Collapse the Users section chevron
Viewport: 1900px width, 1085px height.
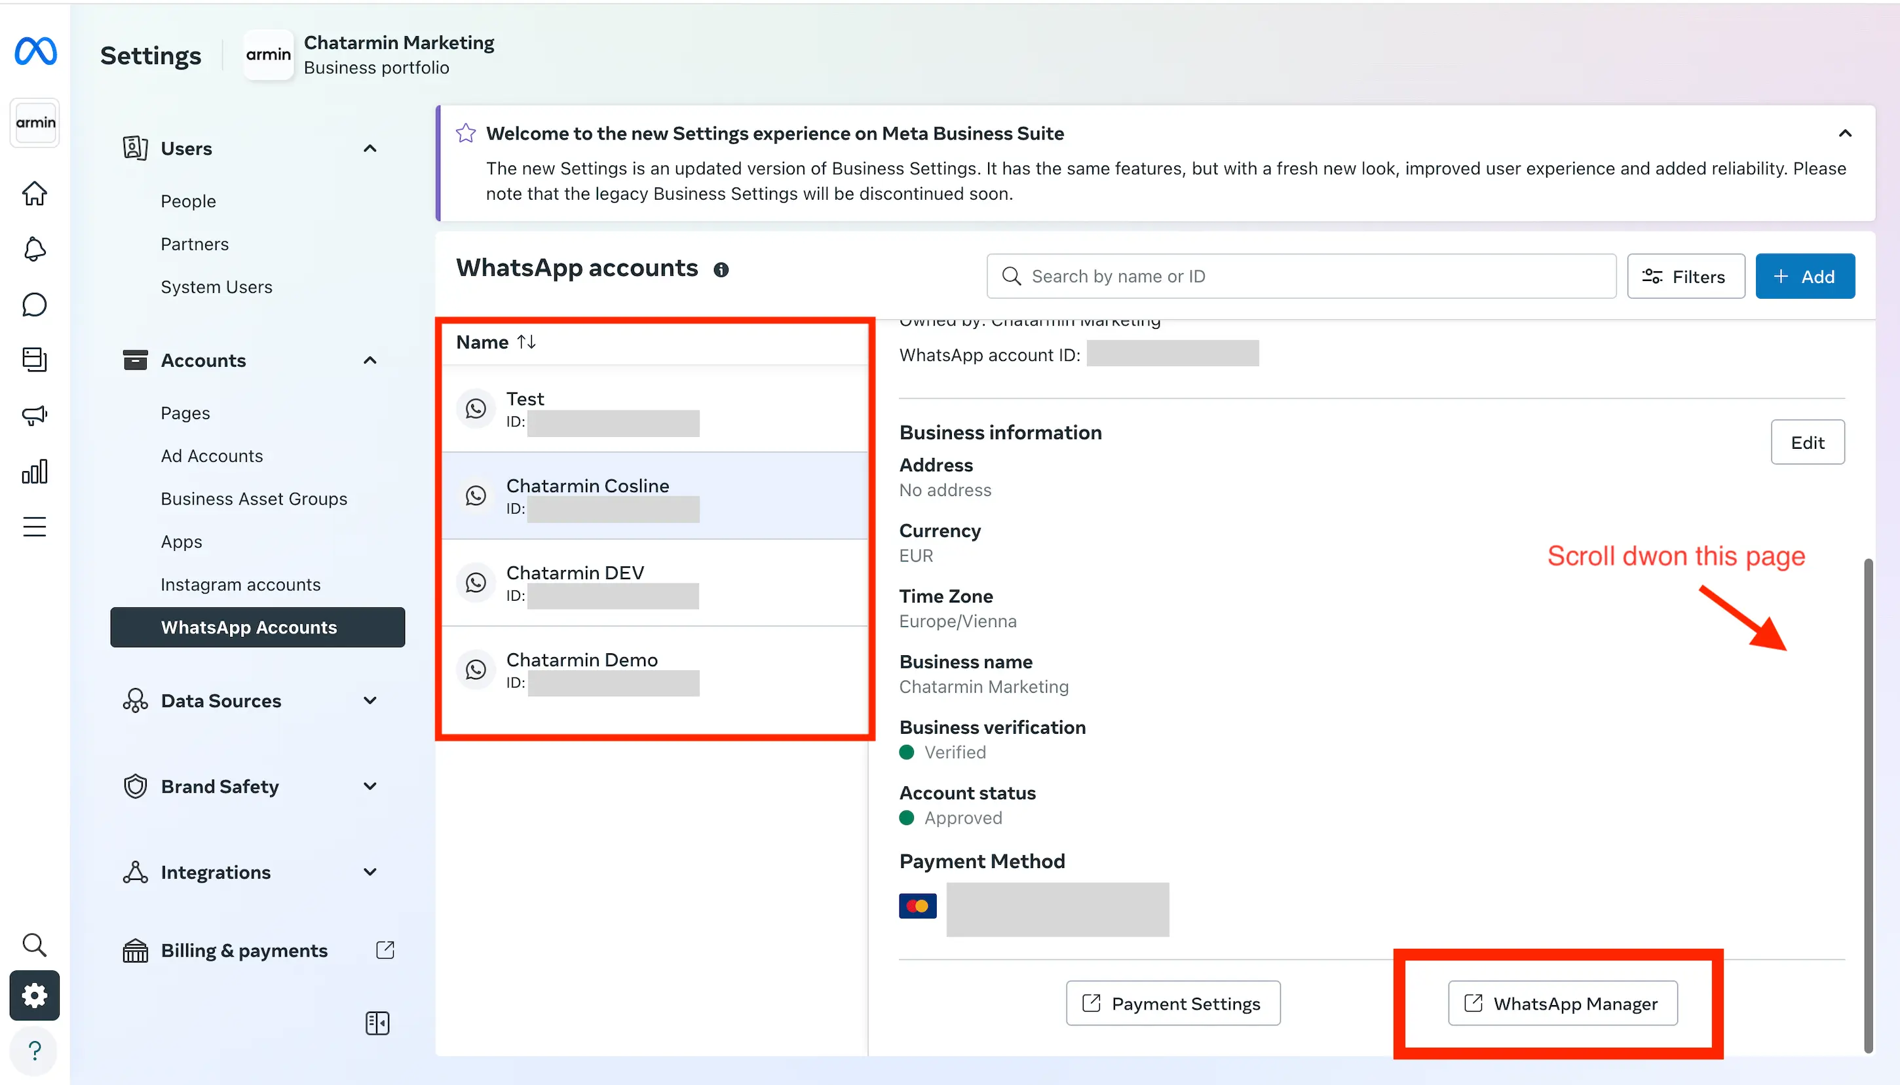pos(370,148)
